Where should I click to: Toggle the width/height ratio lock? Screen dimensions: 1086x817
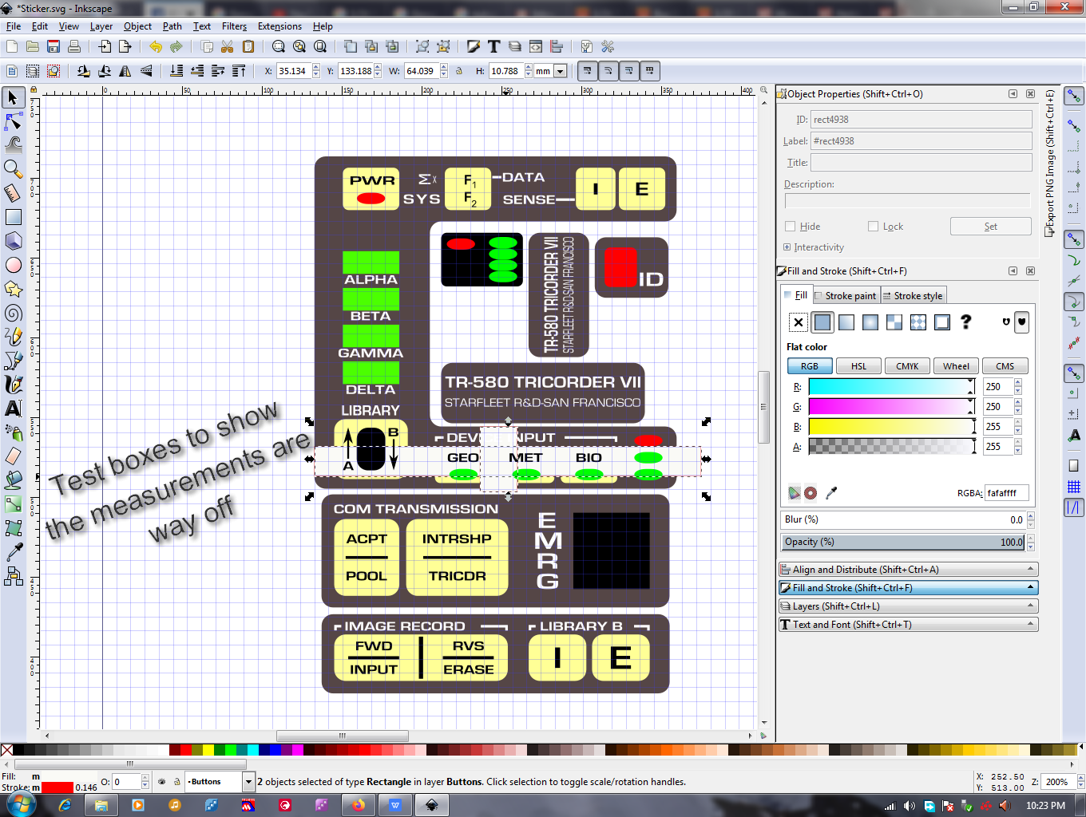coord(459,71)
